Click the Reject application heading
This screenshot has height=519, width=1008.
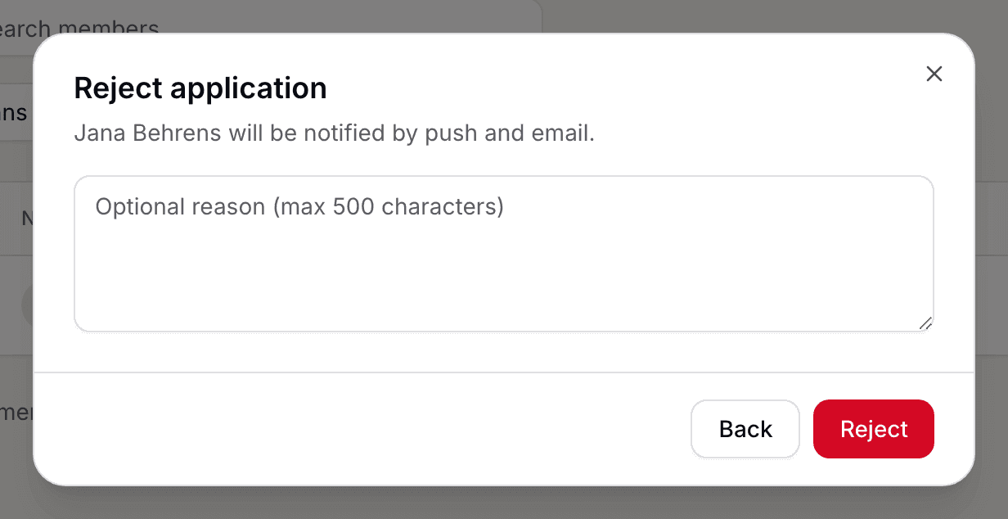(200, 88)
